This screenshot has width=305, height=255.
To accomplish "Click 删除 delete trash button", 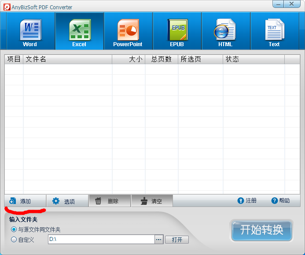I will click(x=110, y=201).
